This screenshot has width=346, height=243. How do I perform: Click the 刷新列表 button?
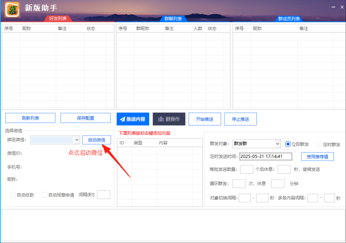pyautogui.click(x=30, y=118)
